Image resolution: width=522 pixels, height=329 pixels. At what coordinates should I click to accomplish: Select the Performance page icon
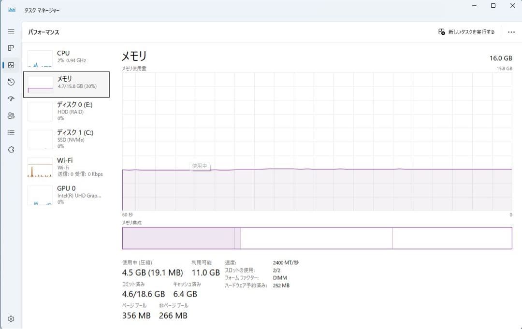coord(11,65)
